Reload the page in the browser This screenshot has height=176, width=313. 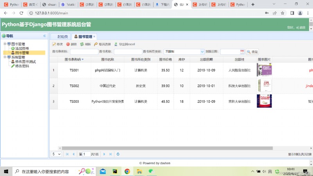[x=21, y=13]
